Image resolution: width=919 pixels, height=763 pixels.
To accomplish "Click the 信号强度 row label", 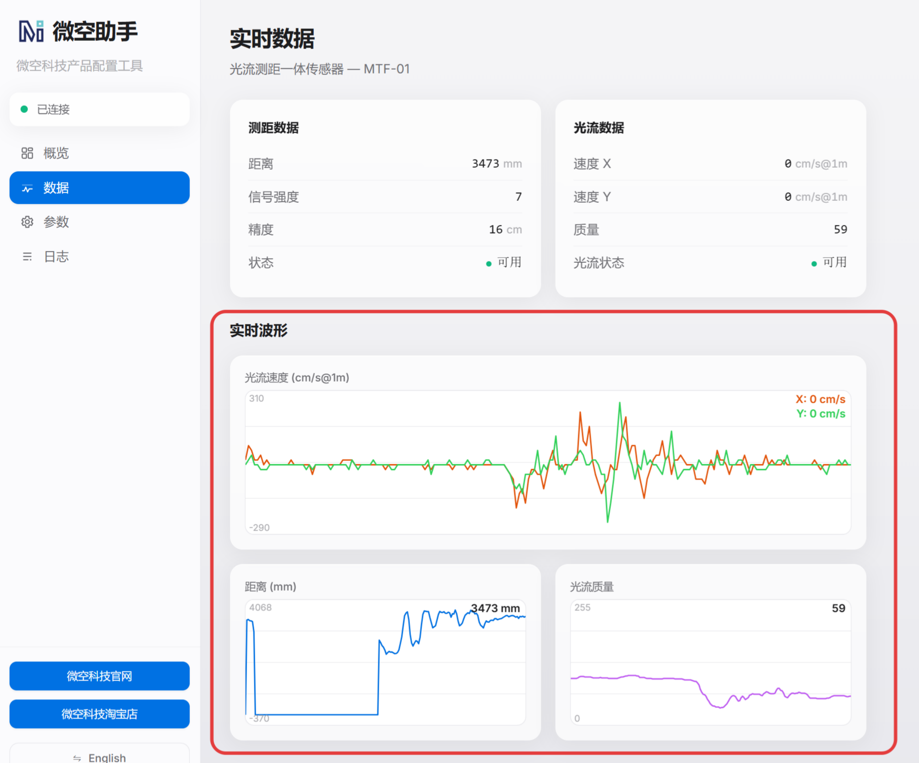I will click(273, 197).
